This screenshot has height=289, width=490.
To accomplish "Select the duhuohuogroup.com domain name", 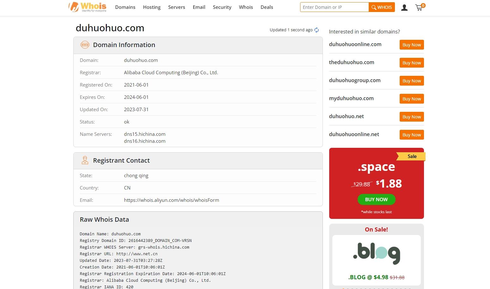I will pyautogui.click(x=355, y=81).
